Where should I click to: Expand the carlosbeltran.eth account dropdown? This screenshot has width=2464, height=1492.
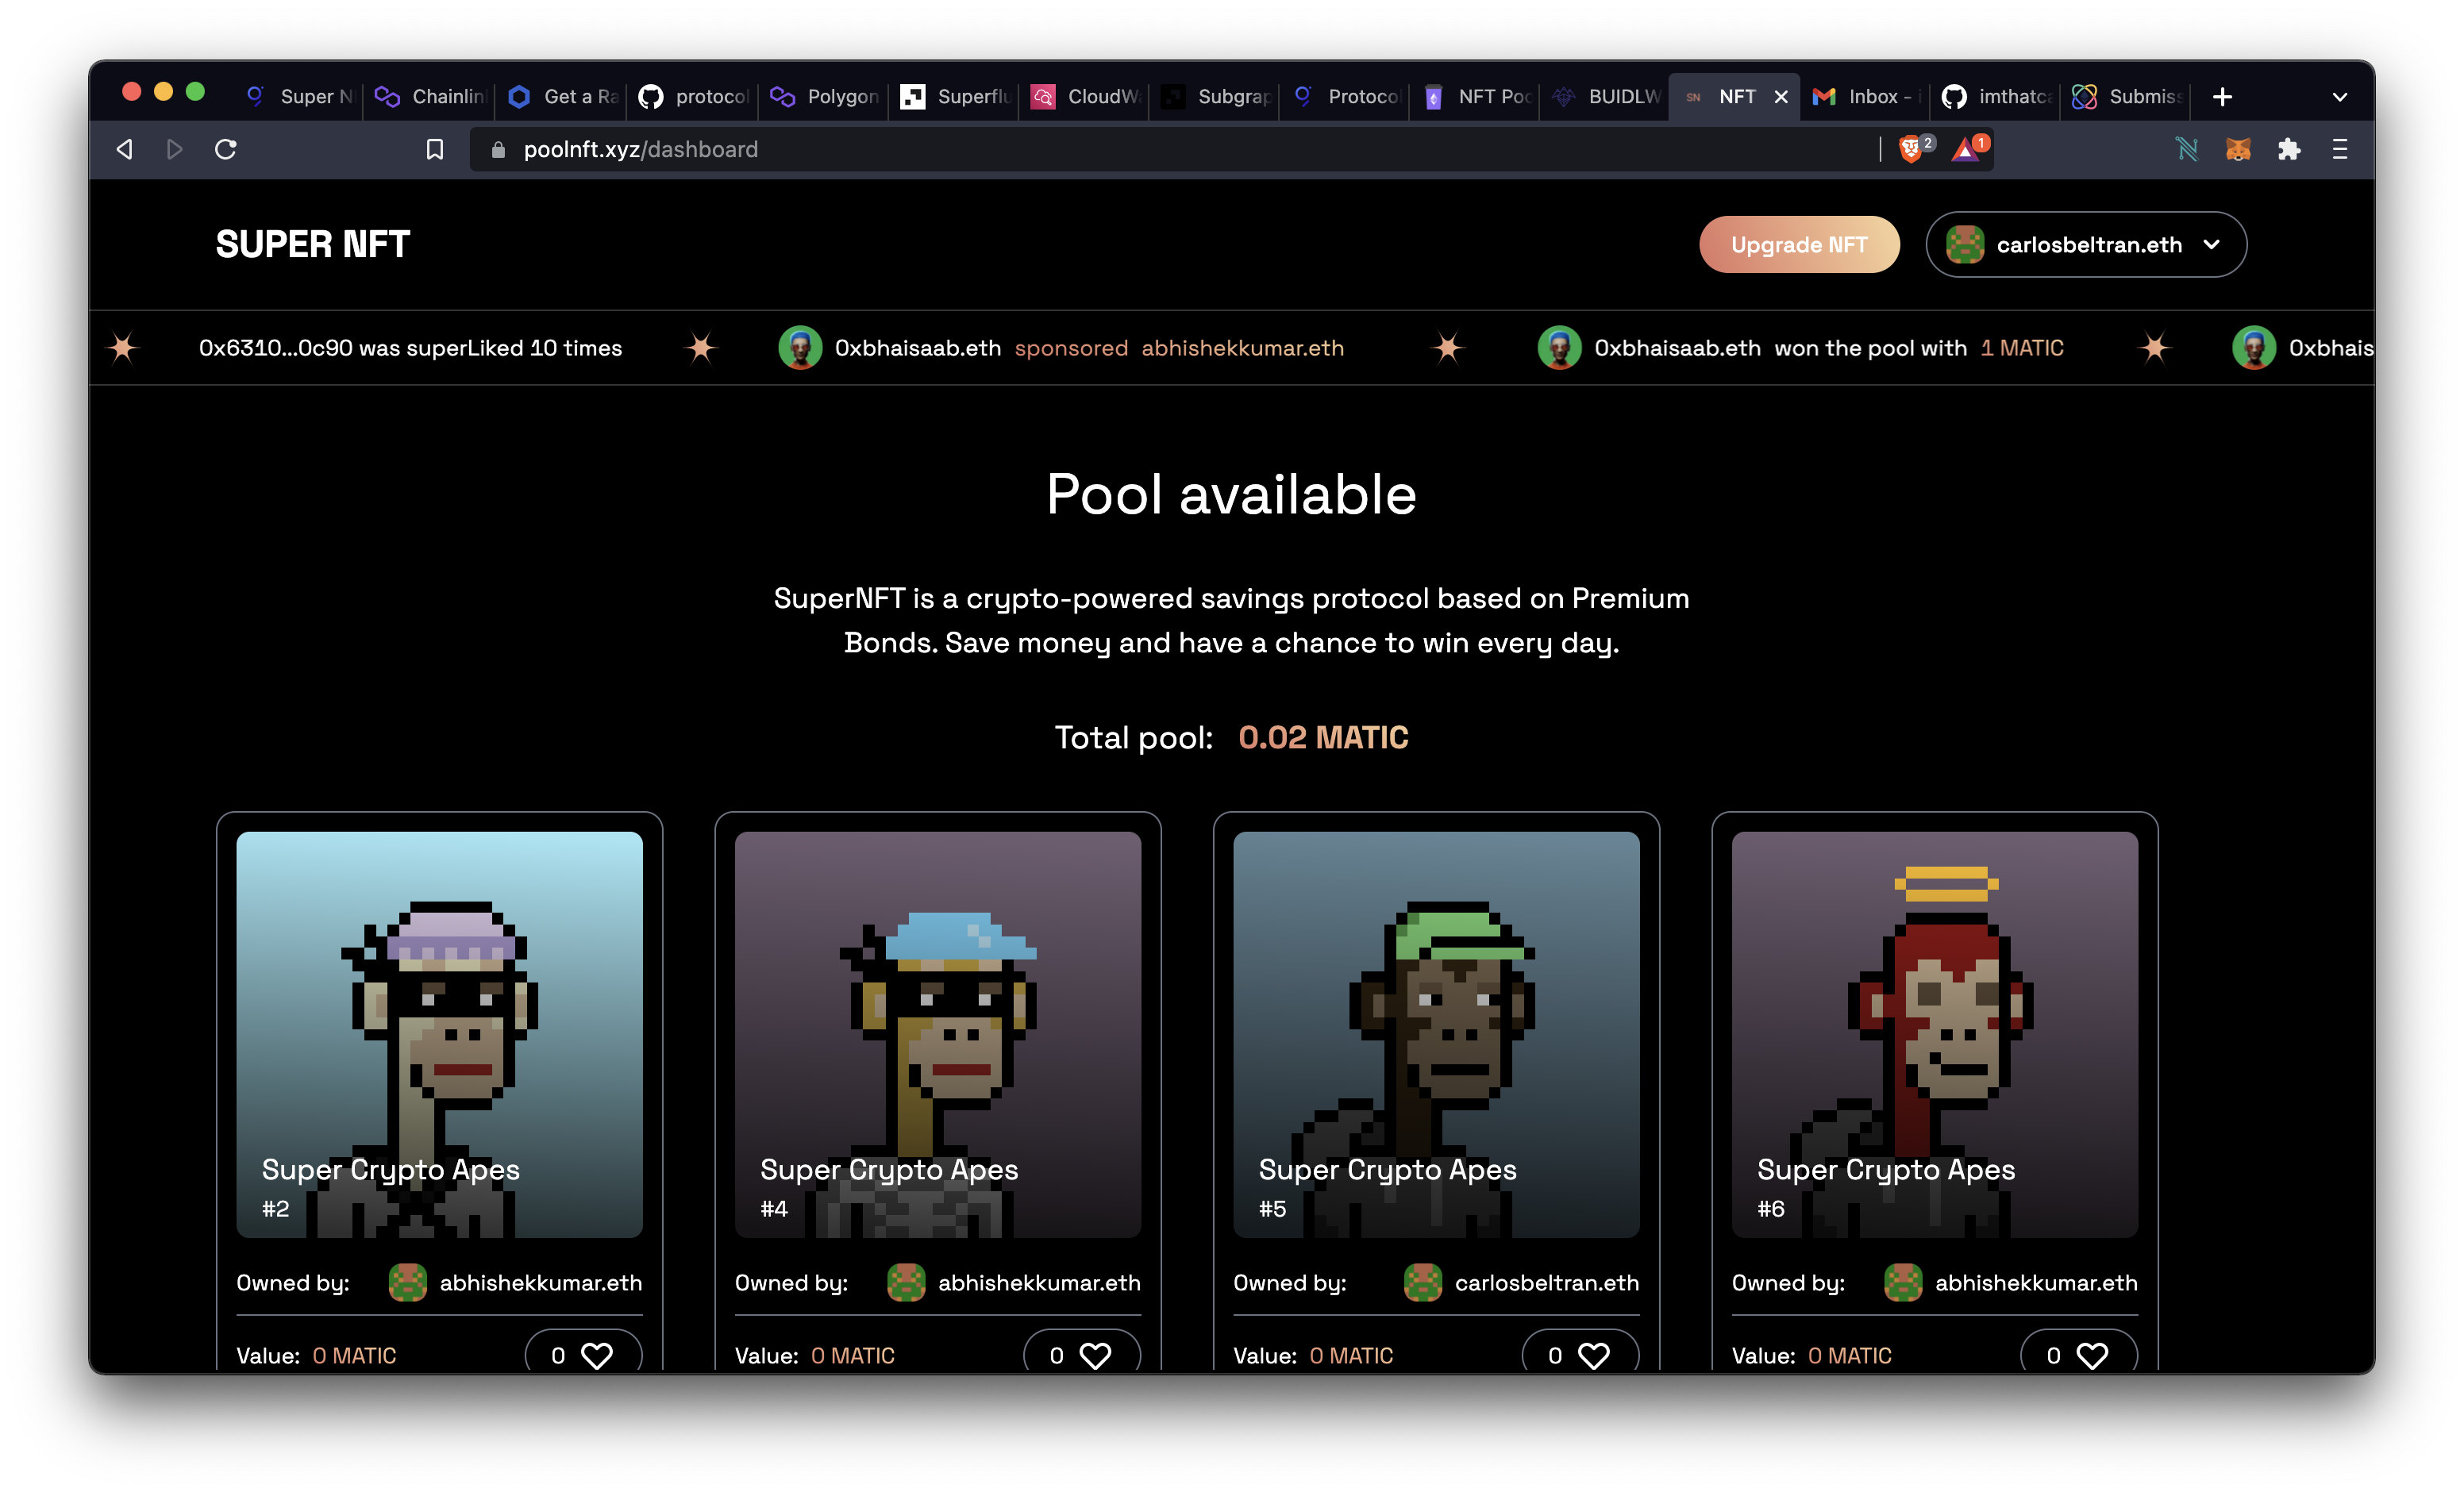[x=2212, y=244]
